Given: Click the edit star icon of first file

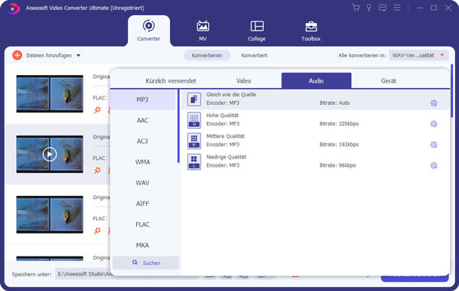Looking at the screenshot, I should coord(97,110).
